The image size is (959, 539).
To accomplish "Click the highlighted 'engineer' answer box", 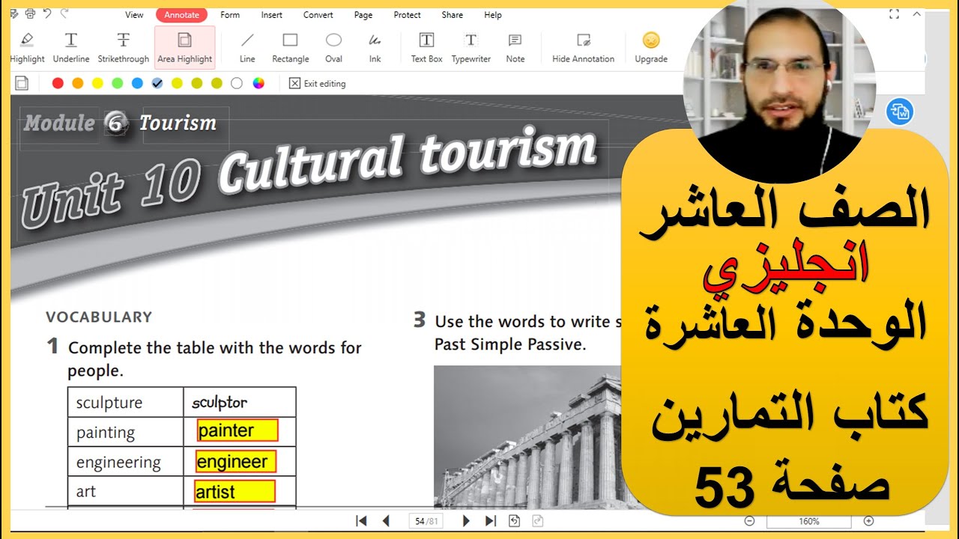I will (x=236, y=461).
